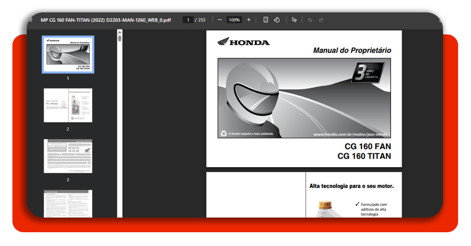Click the helmet rider cover illustration
Image resolution: width=471 pixels, height=246 pixels.
tap(304, 98)
